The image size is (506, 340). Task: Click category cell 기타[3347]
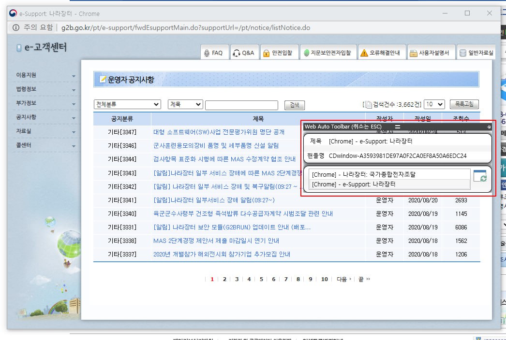coord(122,132)
